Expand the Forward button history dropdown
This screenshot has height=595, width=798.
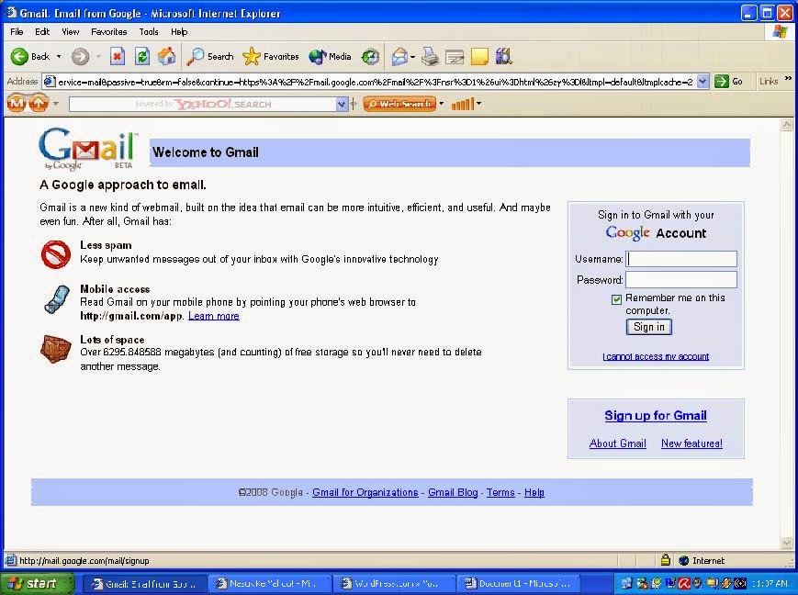point(98,57)
